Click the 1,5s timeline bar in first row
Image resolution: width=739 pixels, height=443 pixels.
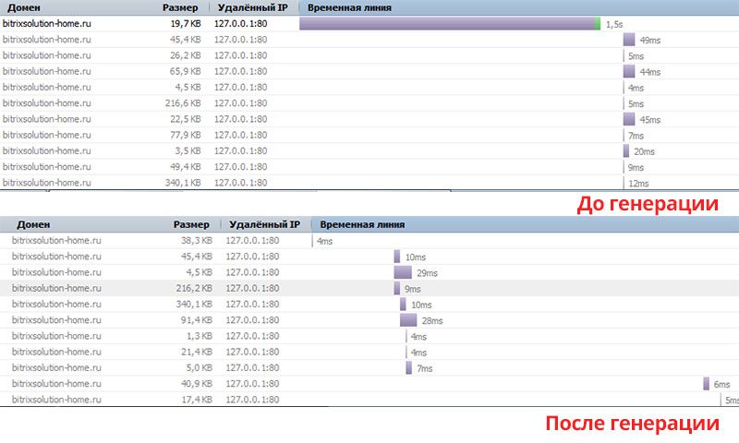tap(450, 24)
